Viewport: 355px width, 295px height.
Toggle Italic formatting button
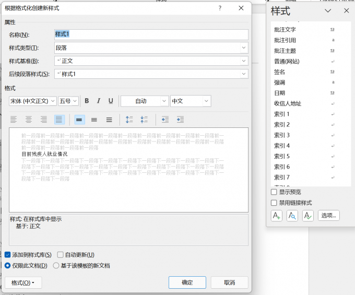[99, 101]
